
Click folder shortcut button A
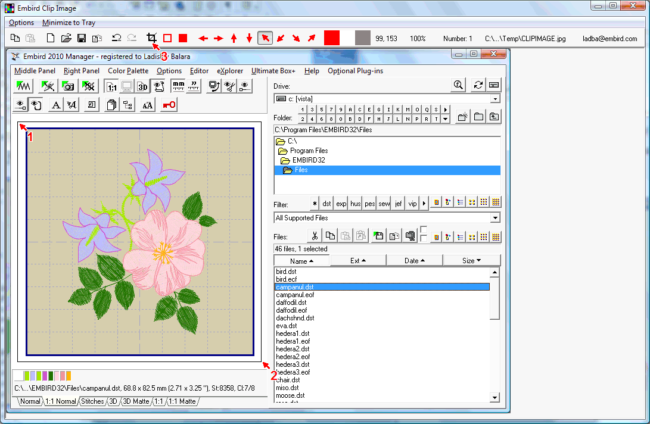pos(350,110)
